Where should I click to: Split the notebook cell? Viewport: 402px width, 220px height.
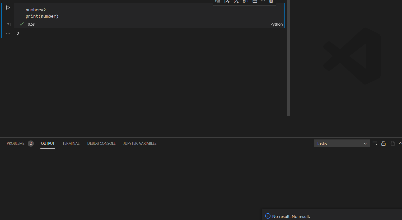click(255, 1)
